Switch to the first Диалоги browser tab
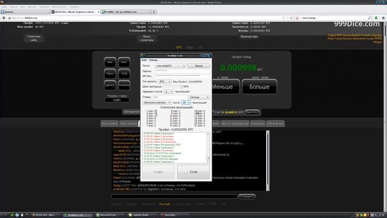Image resolution: width=387 pixels, height=218 pixels. click(x=25, y=12)
